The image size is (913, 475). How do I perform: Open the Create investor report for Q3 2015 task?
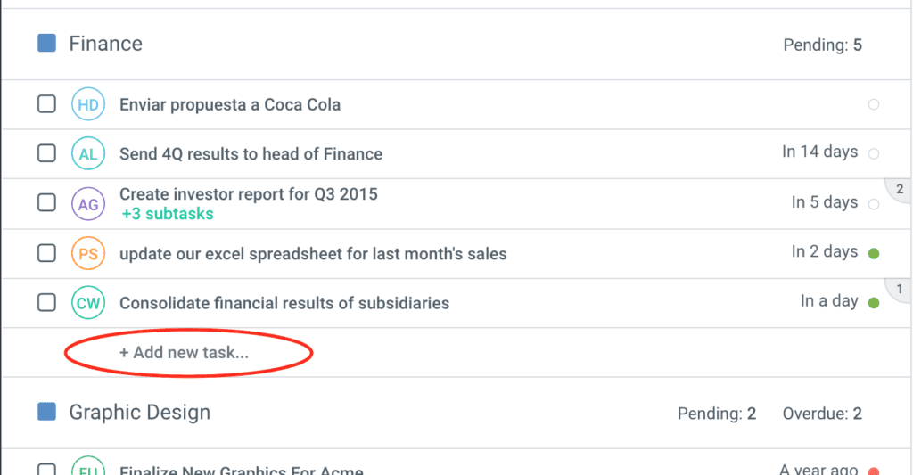(x=248, y=194)
